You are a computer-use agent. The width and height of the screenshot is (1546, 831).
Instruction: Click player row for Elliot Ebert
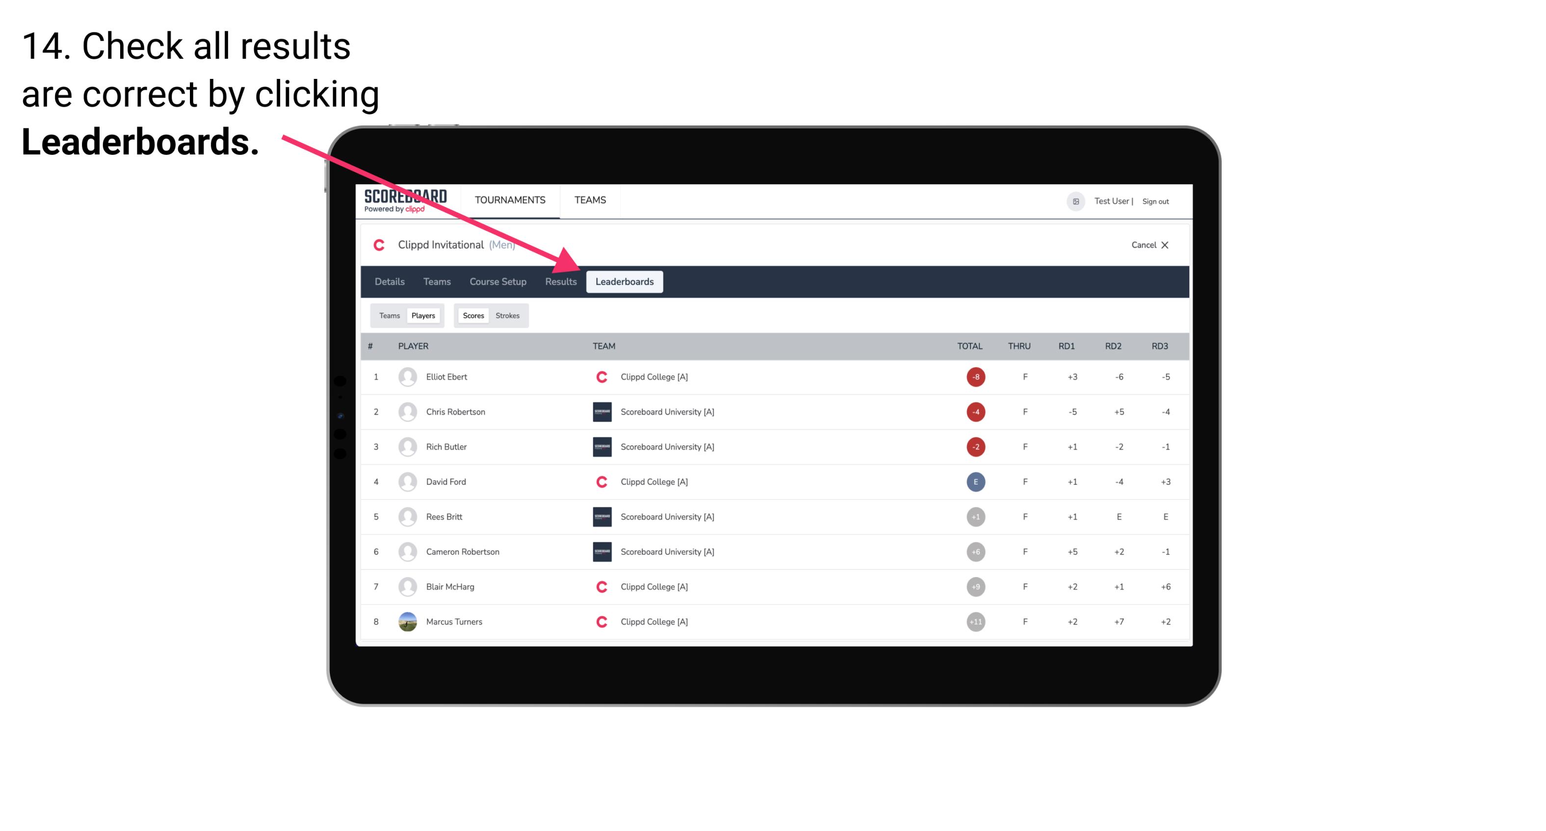pyautogui.click(x=774, y=377)
